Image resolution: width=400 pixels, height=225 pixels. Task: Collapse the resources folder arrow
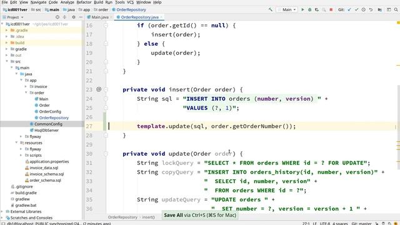16,142
